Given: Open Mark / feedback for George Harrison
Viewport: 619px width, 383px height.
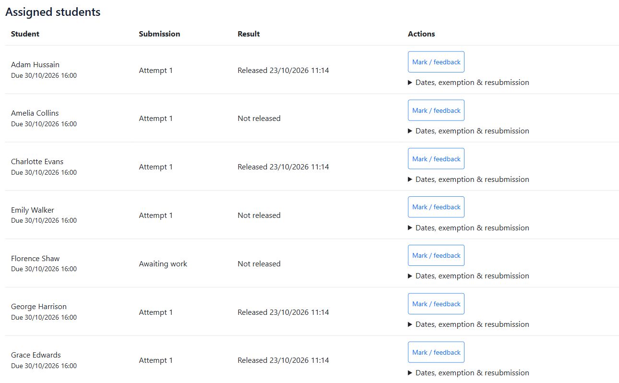Looking at the screenshot, I should pos(436,304).
